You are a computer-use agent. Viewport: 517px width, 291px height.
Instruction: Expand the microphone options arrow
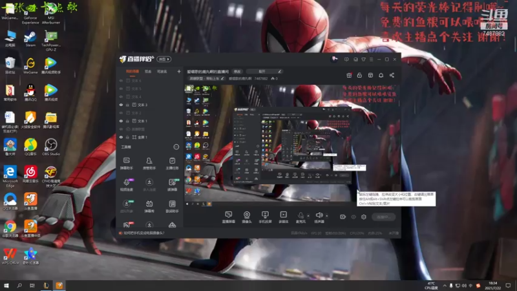tap(308, 216)
